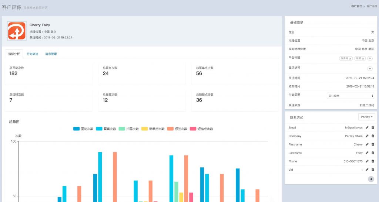
Task: Click the 关注来源 value 扫描二维码
Action: click(x=367, y=105)
